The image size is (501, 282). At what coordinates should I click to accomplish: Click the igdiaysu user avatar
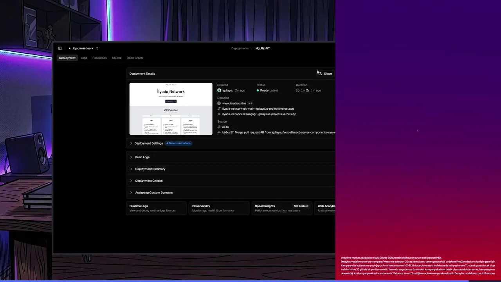coord(219,90)
